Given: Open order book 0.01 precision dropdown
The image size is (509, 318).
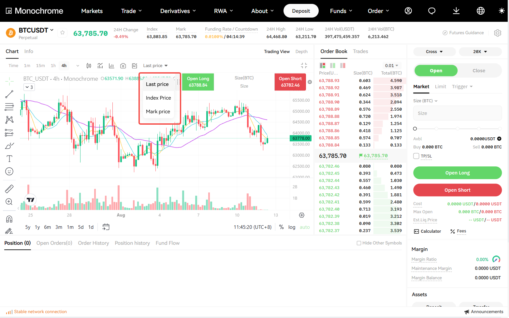Looking at the screenshot, I should click(x=391, y=66).
